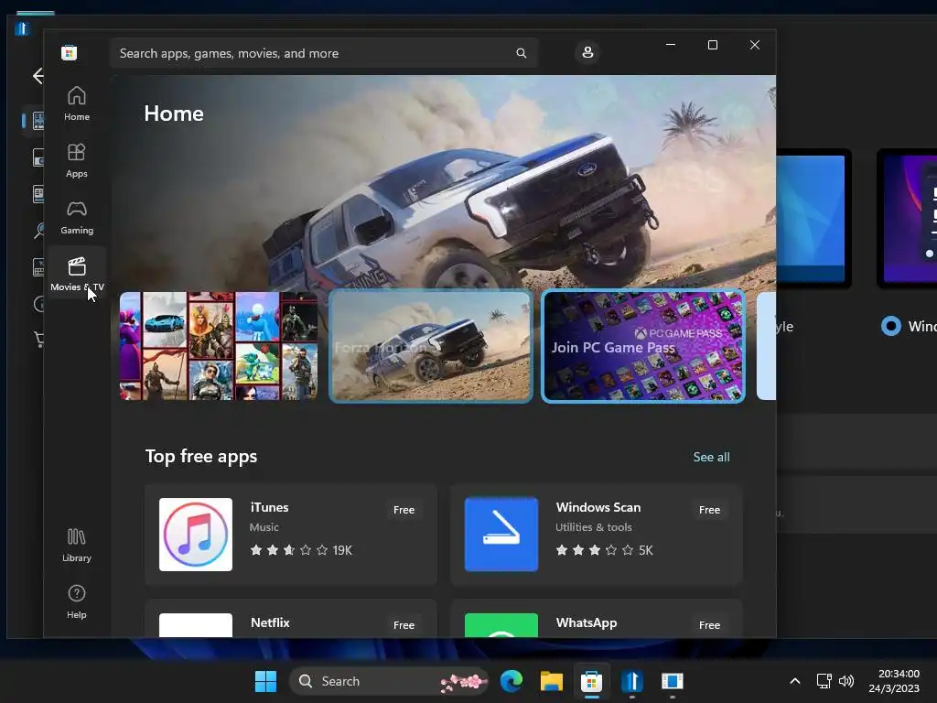Click the Free button for Windows Scan

click(709, 510)
